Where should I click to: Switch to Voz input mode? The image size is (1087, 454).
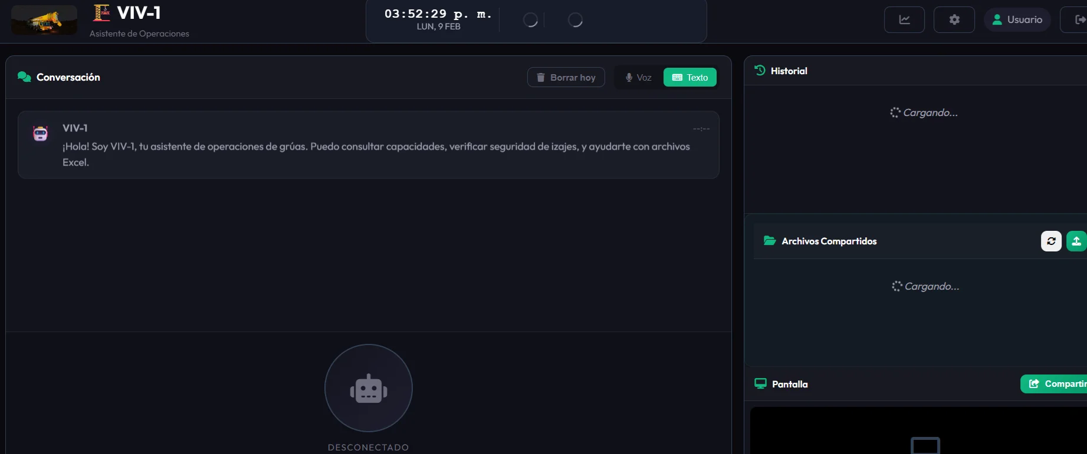point(639,78)
